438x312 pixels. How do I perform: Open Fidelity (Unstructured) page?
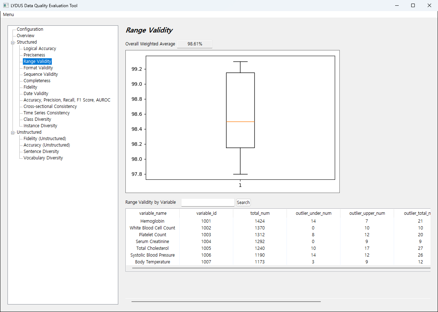pyautogui.click(x=45, y=139)
